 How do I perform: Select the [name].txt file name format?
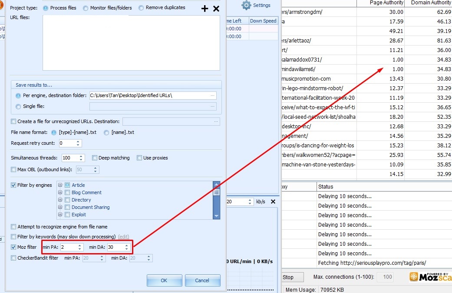point(106,132)
